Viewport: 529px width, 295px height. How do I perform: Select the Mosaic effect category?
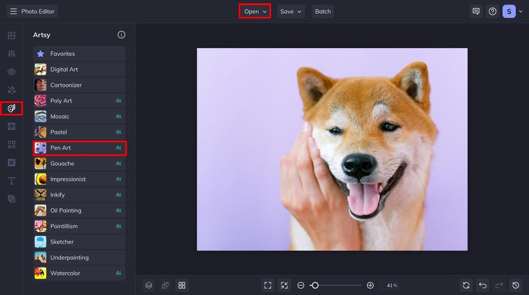point(79,116)
